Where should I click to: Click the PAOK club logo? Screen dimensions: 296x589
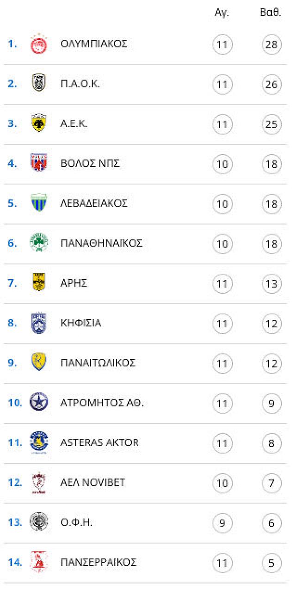pos(39,84)
